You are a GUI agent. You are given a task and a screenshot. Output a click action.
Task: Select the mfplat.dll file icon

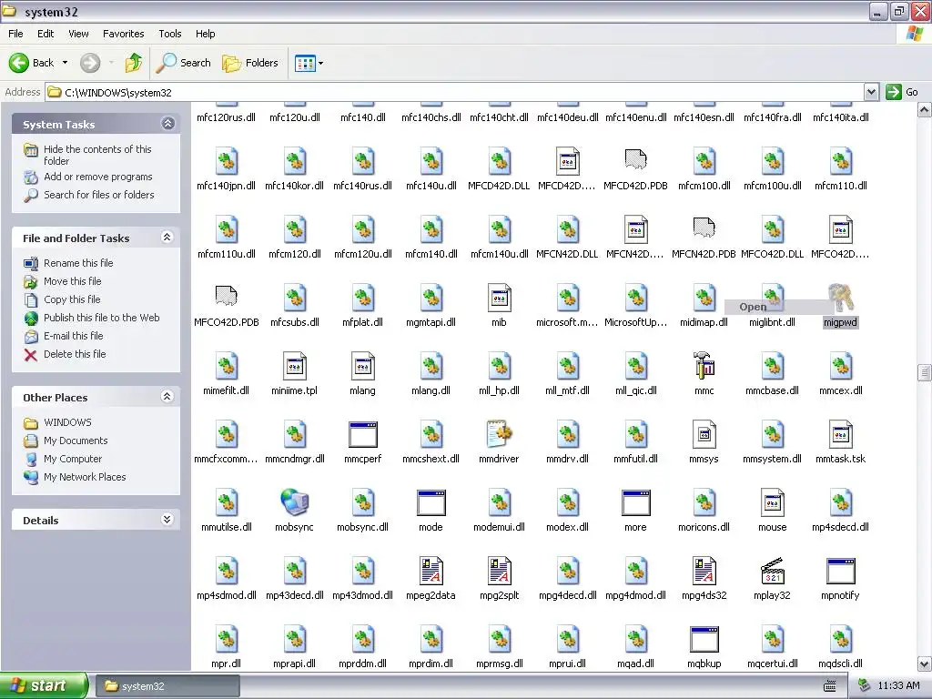[x=362, y=298]
